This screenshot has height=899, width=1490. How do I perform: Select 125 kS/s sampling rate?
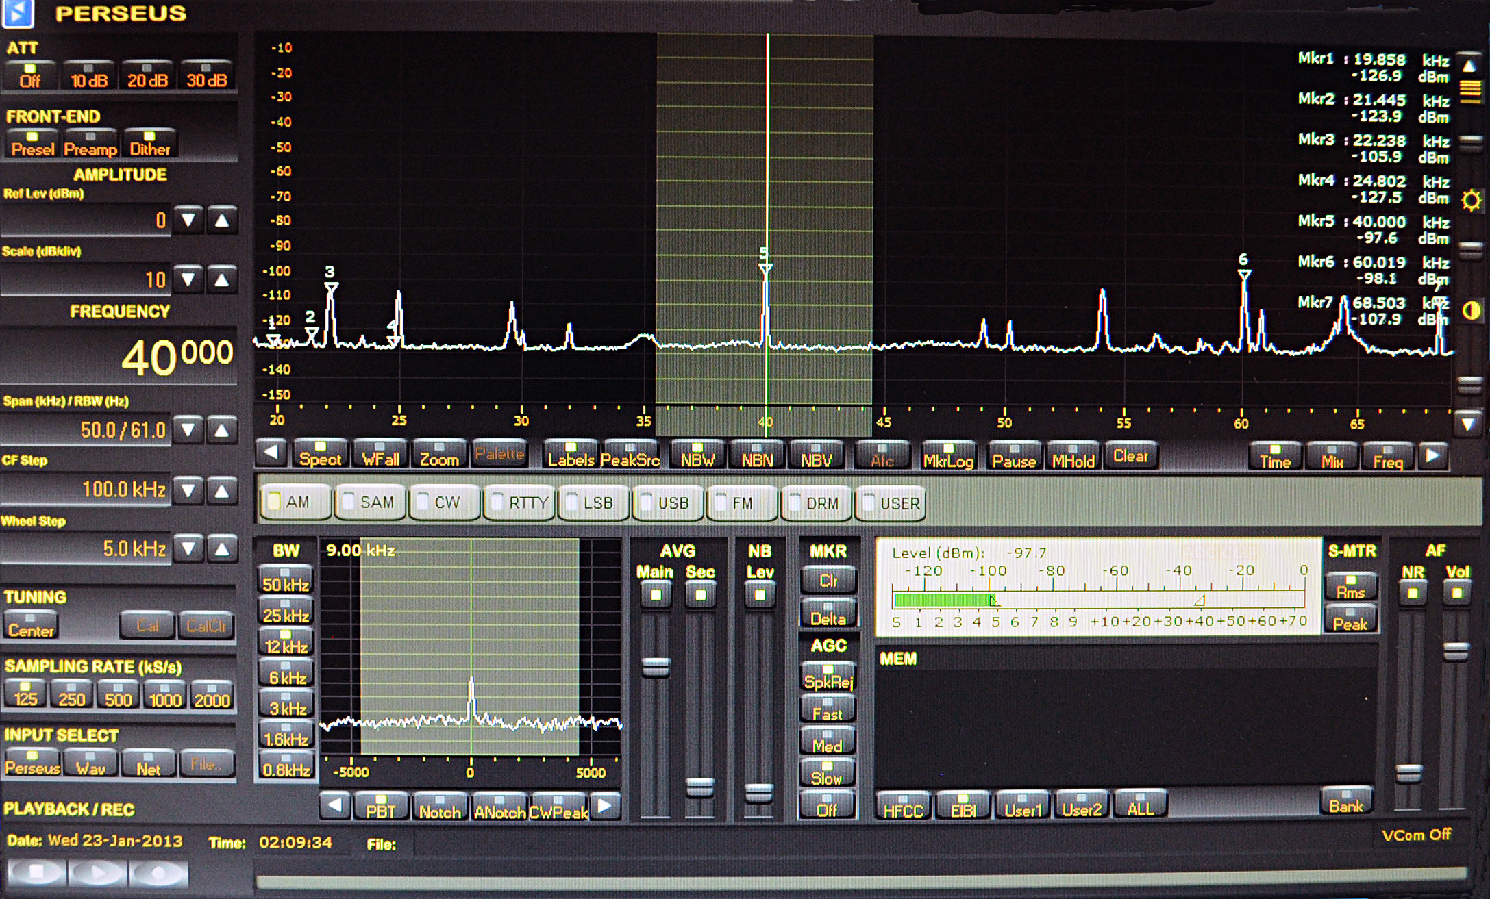click(x=25, y=694)
